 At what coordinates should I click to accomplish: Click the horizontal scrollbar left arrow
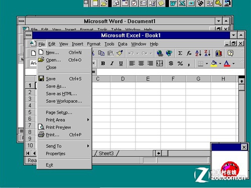tap(159, 153)
